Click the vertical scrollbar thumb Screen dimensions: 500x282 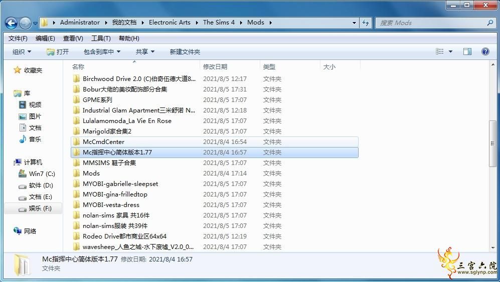[x=492, y=143]
